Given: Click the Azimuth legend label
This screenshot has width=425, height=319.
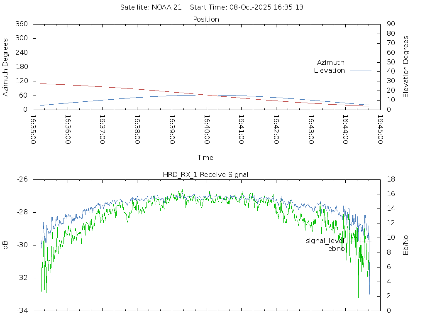Looking at the screenshot, I should coord(330,63).
